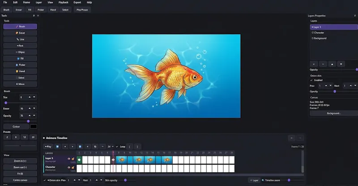Image resolution: width=358 pixels, height=186 pixels.
Task: Hide Character layer using eye icon
Action: (69, 167)
